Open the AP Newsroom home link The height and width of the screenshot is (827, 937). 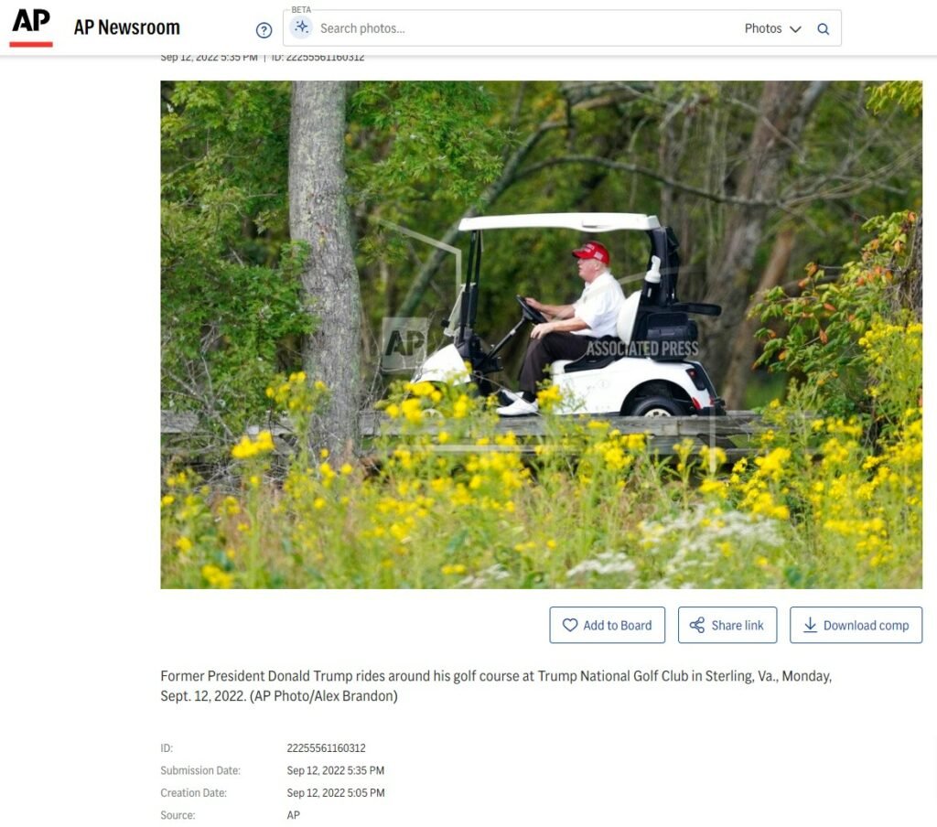126,27
